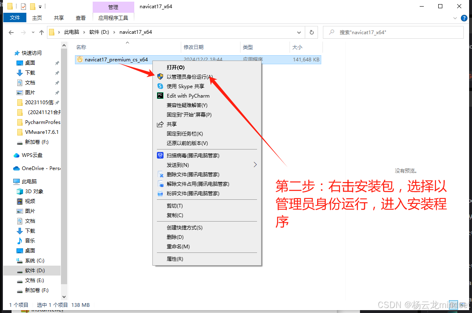The width and height of the screenshot is (472, 313).
Task: Choose 粉碎文件(腾讯电脑管家)
Action: tap(207, 194)
